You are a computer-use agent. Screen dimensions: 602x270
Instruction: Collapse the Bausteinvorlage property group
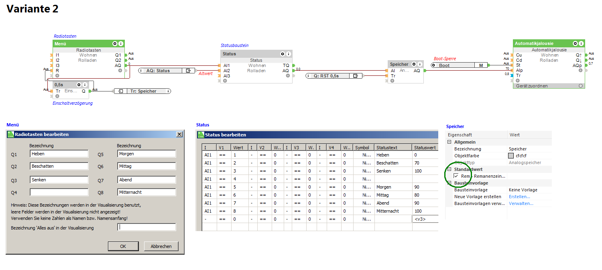coord(449,183)
